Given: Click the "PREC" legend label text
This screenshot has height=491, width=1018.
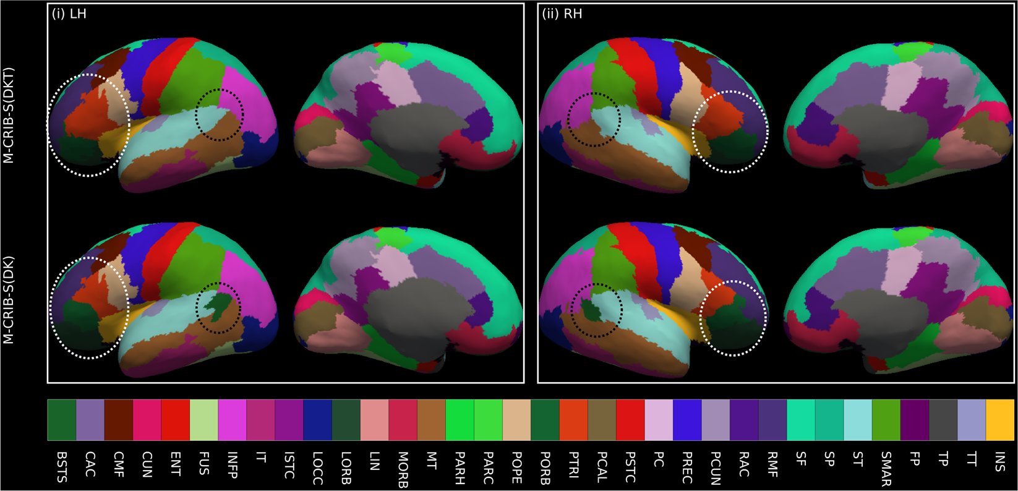Looking at the screenshot, I should pos(688,468).
